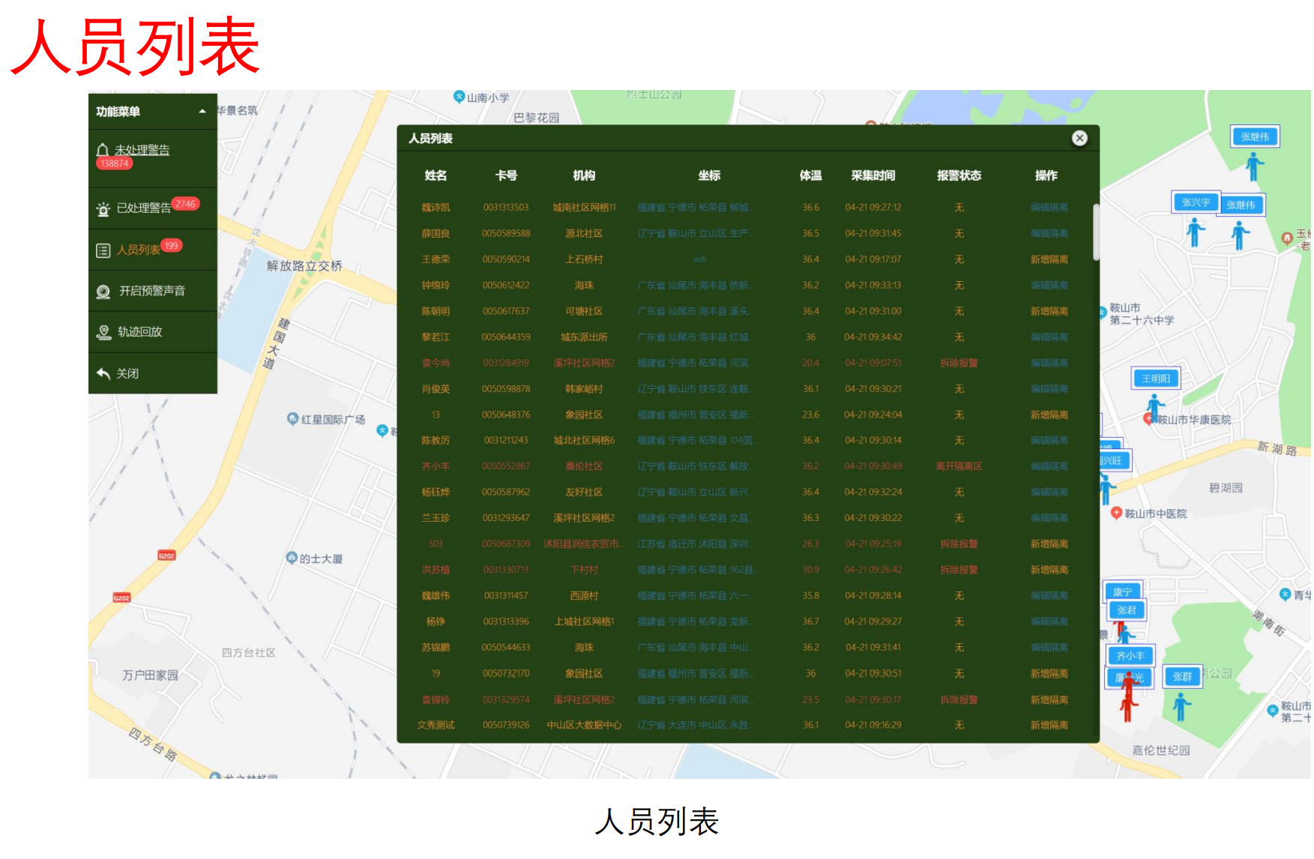Click 红星国际广场 map pin
The height and width of the screenshot is (859, 1314).
click(x=293, y=419)
